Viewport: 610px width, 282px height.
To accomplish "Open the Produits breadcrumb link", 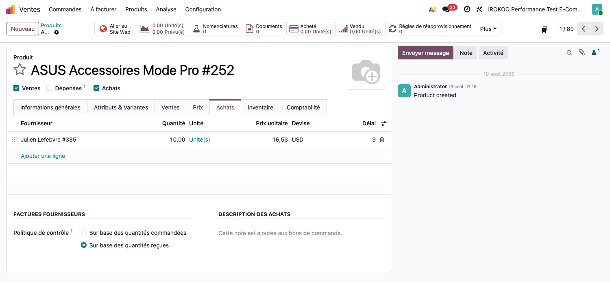I will tap(51, 26).
